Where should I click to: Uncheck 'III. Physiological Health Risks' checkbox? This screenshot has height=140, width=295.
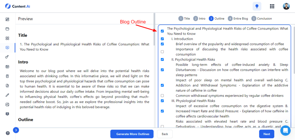(162, 101)
